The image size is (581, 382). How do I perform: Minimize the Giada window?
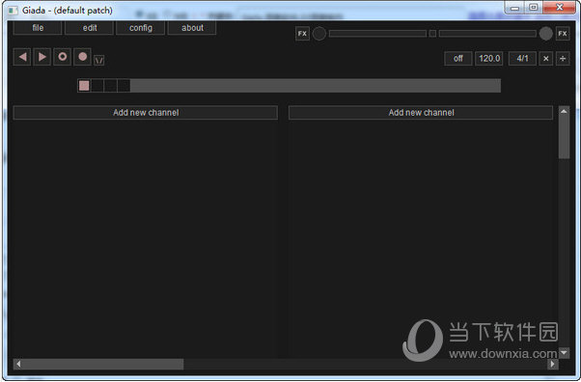[x=514, y=8]
